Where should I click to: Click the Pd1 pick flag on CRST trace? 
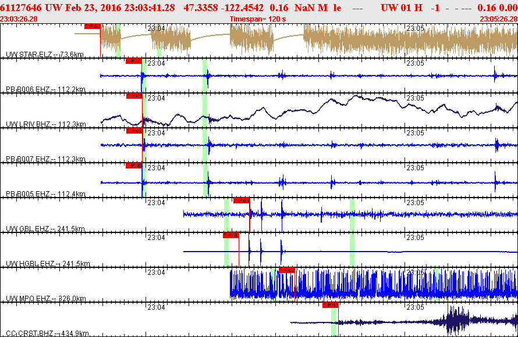(331, 305)
